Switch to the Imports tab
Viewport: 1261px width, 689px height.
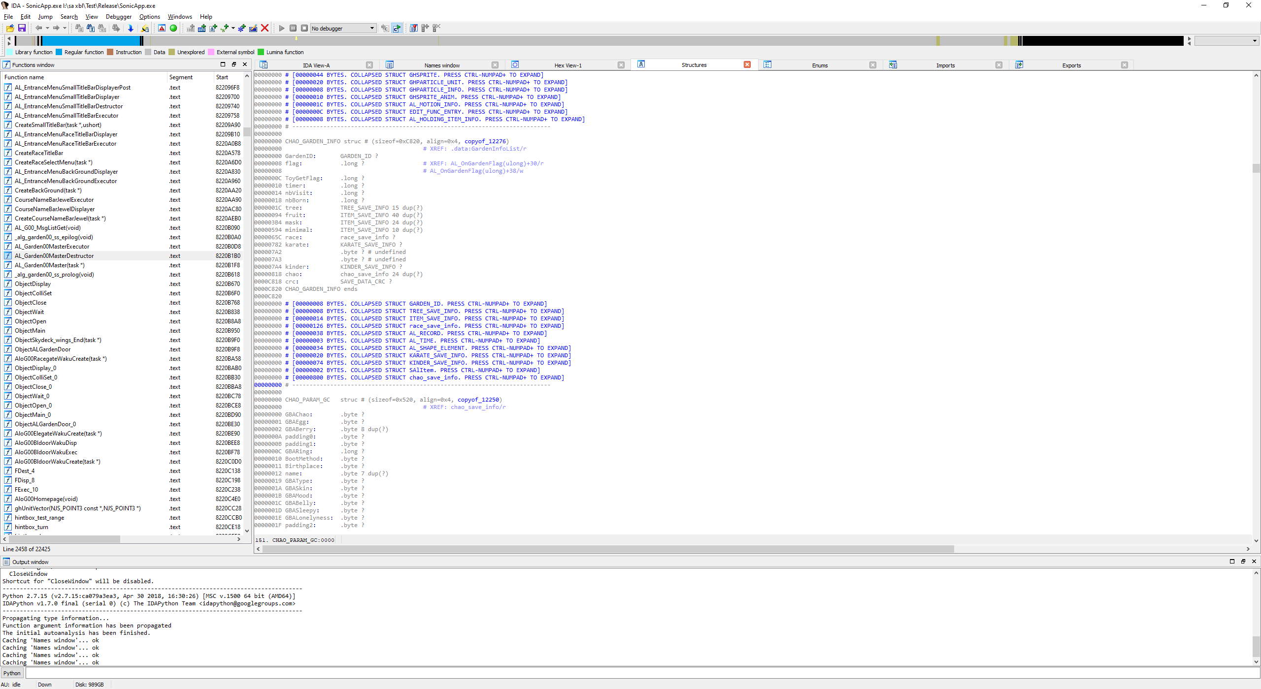click(x=945, y=65)
